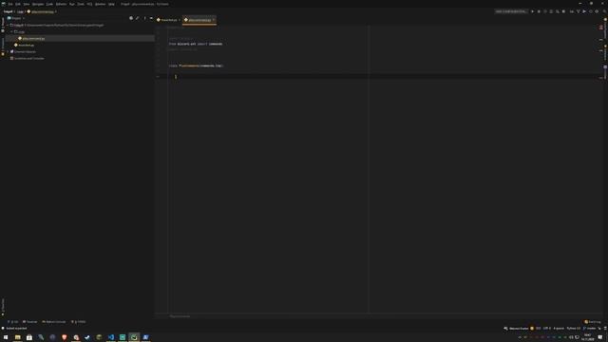Click the Python interpreter status widget
This screenshot has width=608, height=342.
(574, 329)
